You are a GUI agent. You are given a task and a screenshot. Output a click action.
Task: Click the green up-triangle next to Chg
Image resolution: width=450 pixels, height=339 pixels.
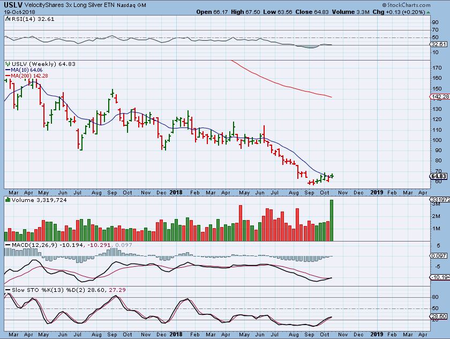point(428,12)
